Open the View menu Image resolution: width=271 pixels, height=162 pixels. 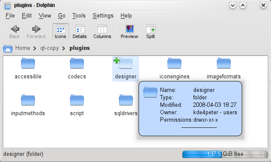coord(45,16)
